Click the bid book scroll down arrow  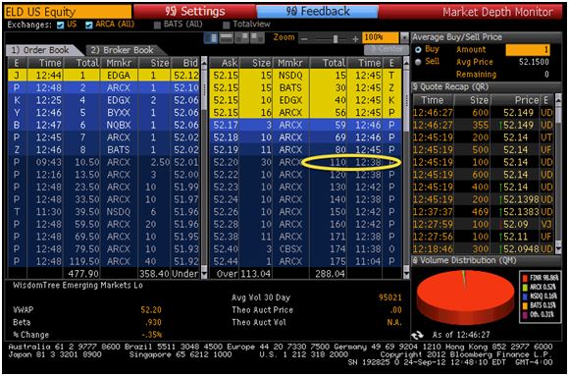[x=204, y=274]
